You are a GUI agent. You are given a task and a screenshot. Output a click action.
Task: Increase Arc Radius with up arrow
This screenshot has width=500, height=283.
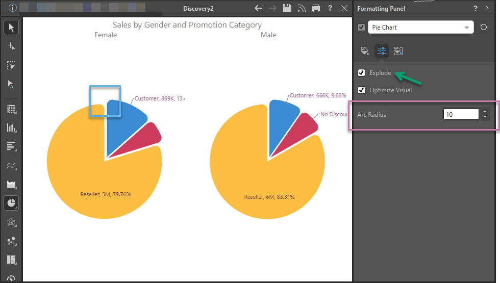click(x=485, y=112)
